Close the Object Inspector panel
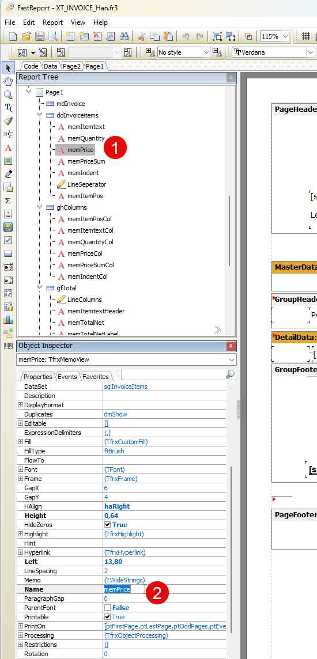 tap(231, 346)
